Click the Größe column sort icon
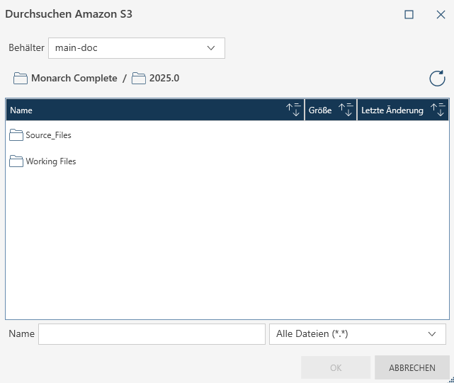This screenshot has width=454, height=383. click(x=346, y=110)
